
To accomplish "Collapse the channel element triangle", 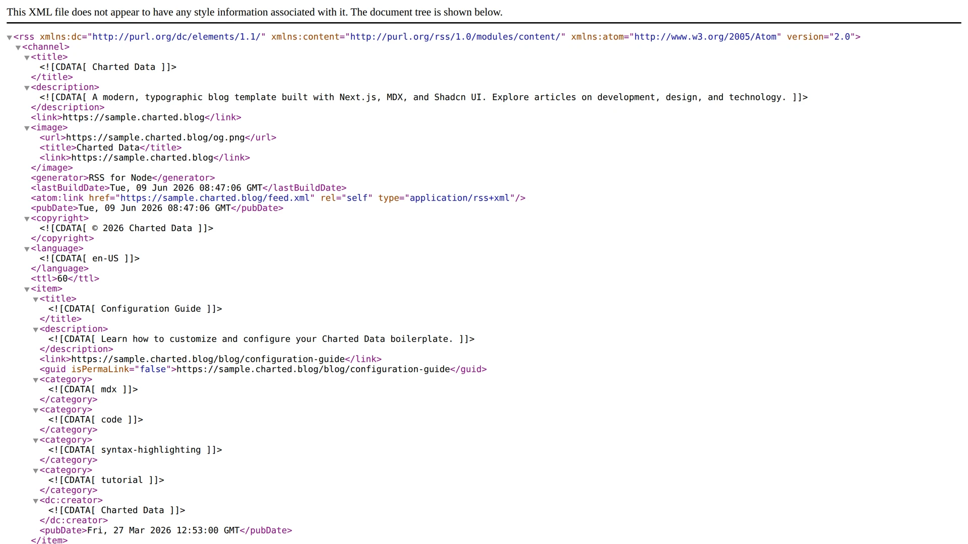I will pyautogui.click(x=18, y=47).
